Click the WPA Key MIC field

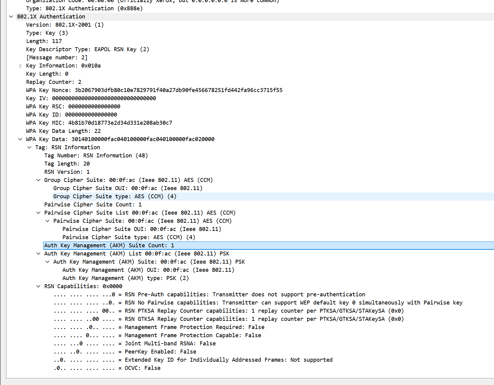99,123
